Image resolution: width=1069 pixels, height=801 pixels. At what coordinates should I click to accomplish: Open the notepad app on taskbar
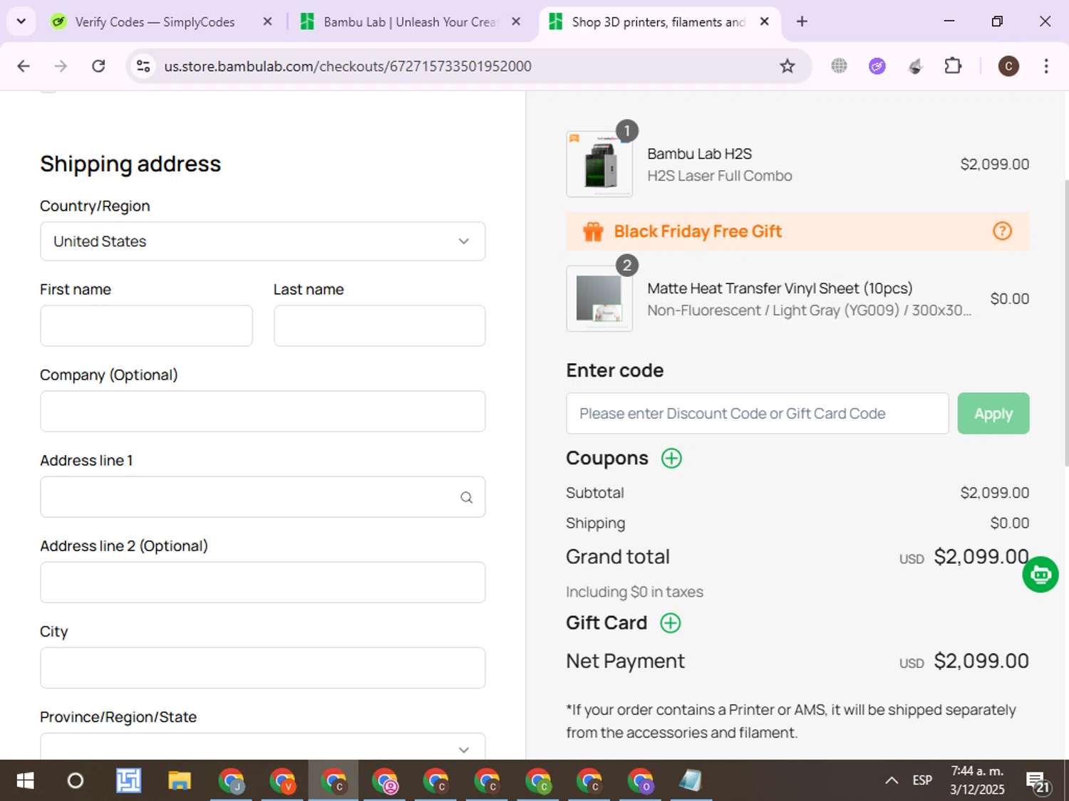[690, 781]
